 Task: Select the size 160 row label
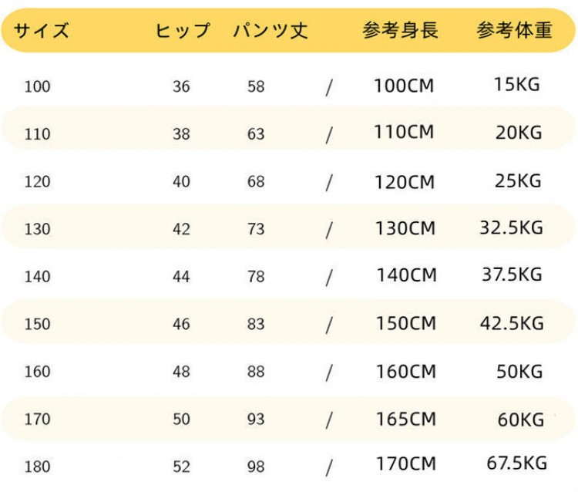pyautogui.click(x=37, y=372)
